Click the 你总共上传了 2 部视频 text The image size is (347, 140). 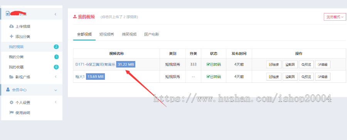[x=119, y=17]
